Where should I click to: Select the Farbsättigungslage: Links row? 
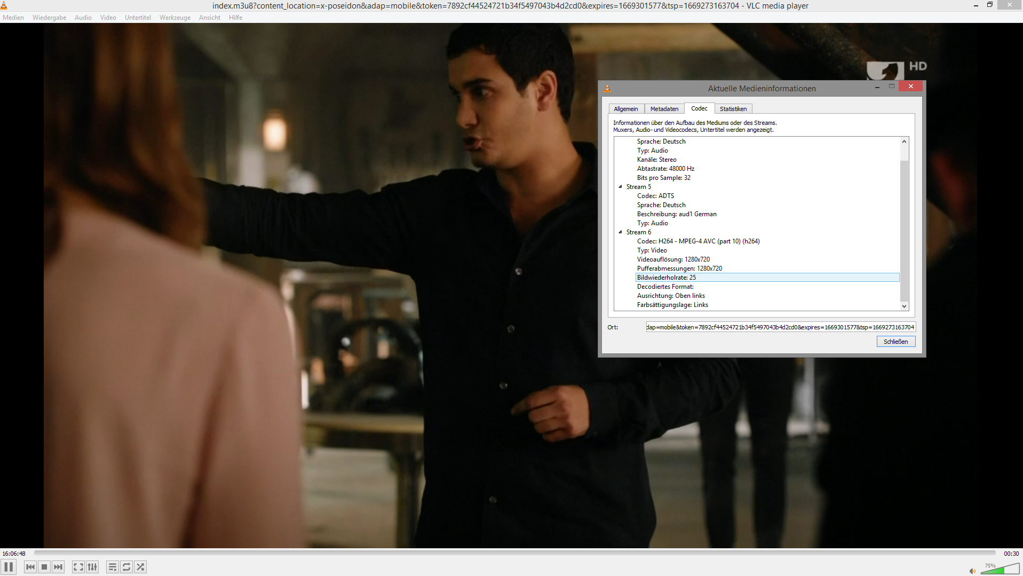(672, 305)
